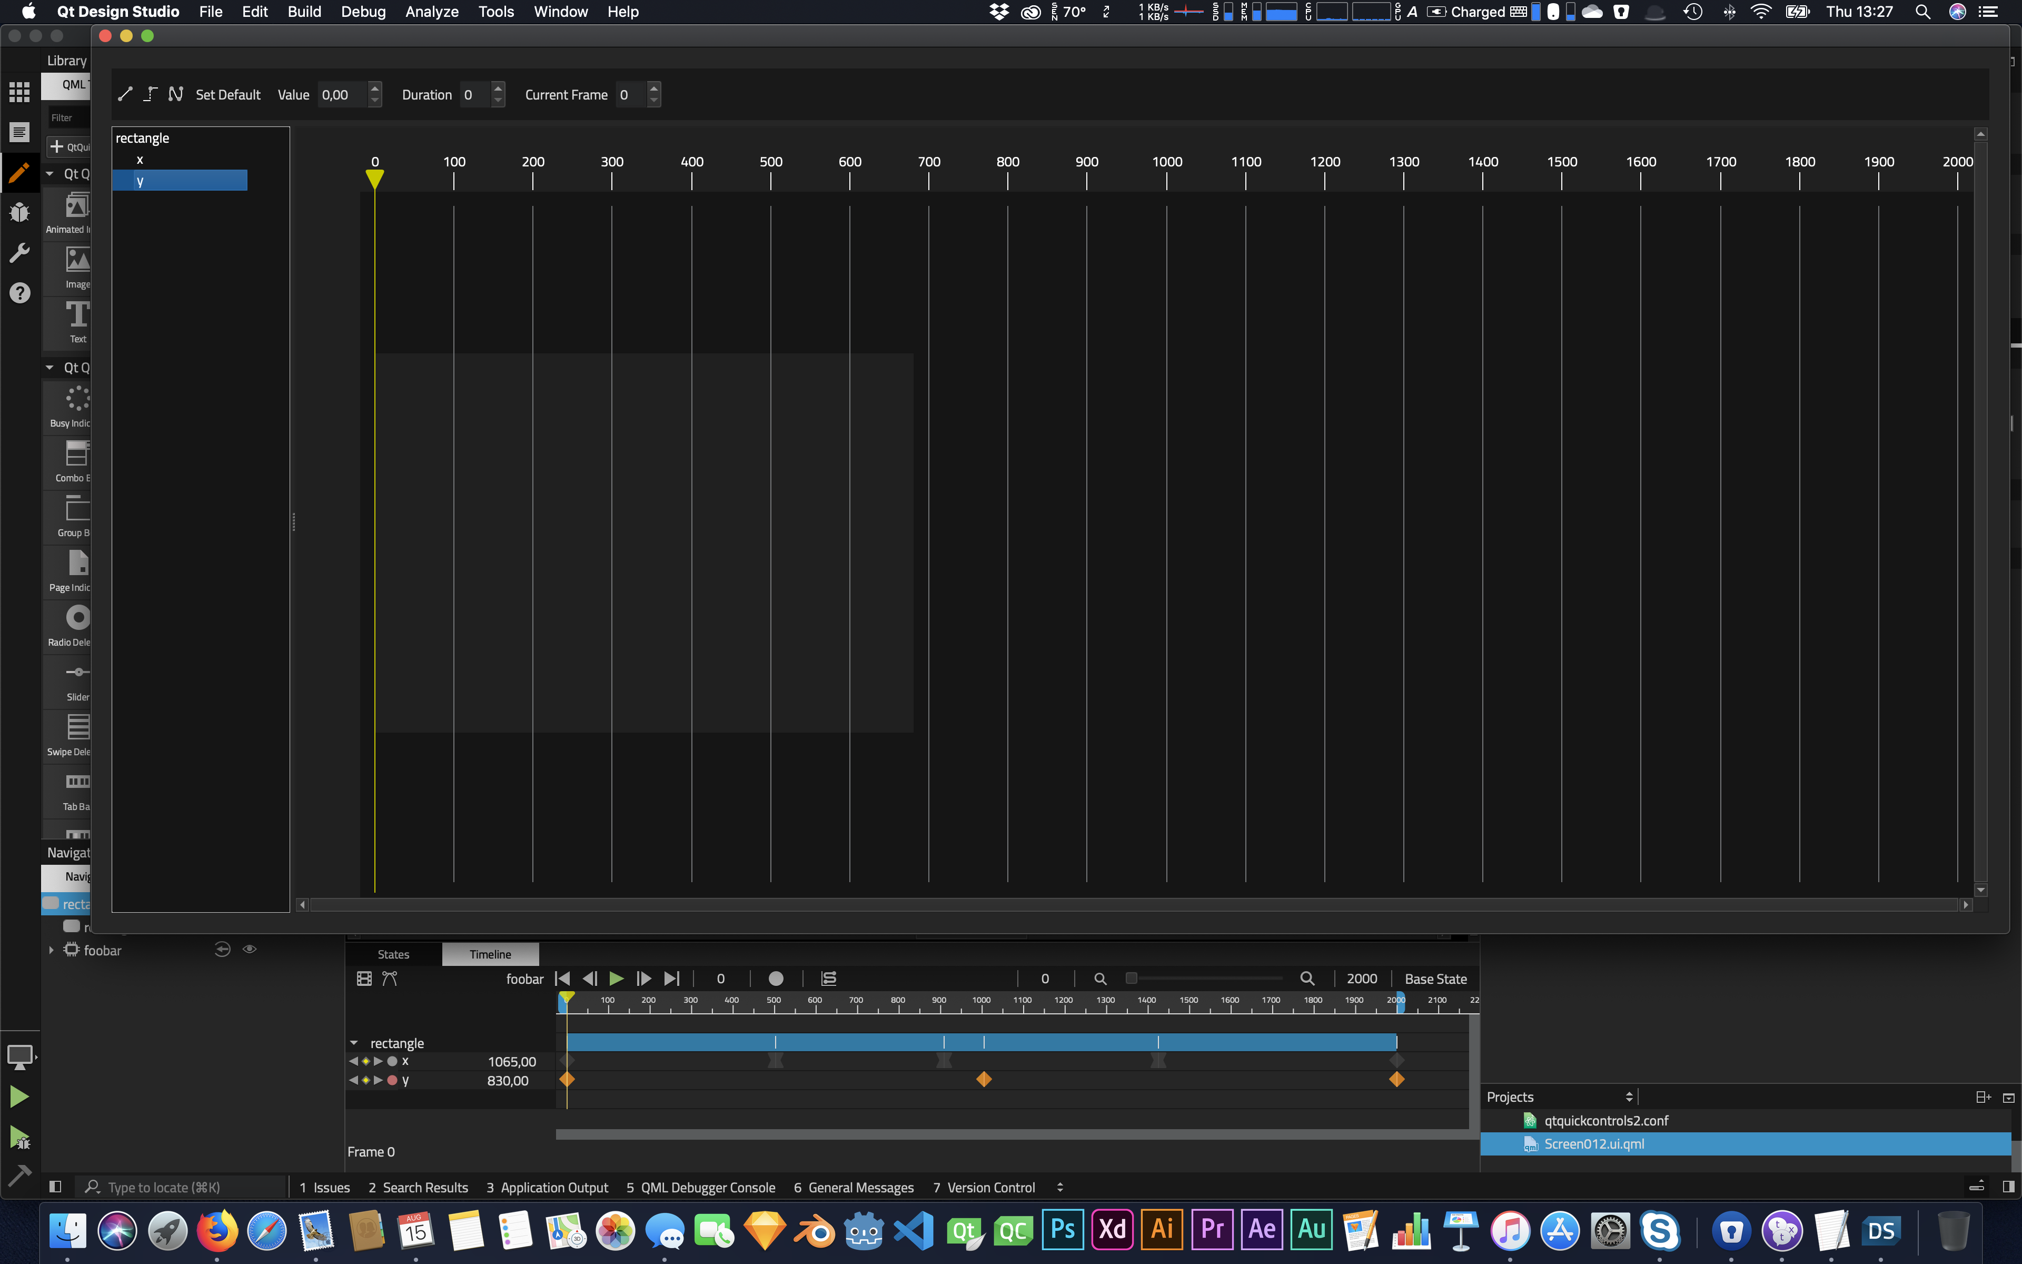This screenshot has height=1264, width=2022.
Task: Collapse the rectangle row in timeline
Action: pyautogui.click(x=353, y=1042)
